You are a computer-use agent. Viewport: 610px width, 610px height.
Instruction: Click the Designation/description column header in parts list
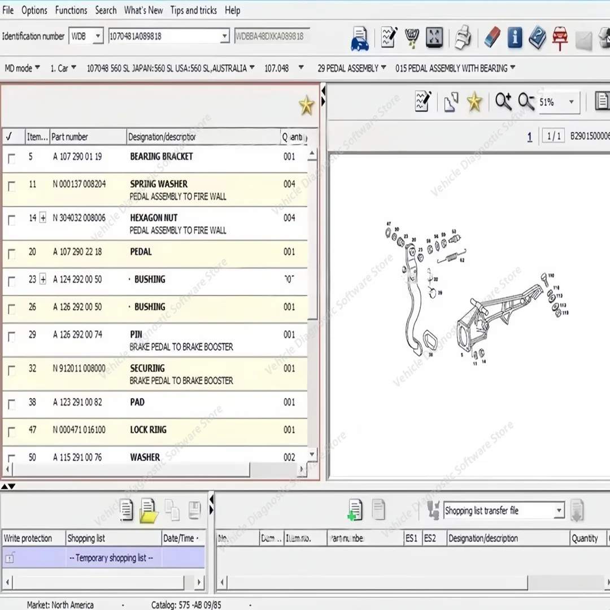pos(203,137)
